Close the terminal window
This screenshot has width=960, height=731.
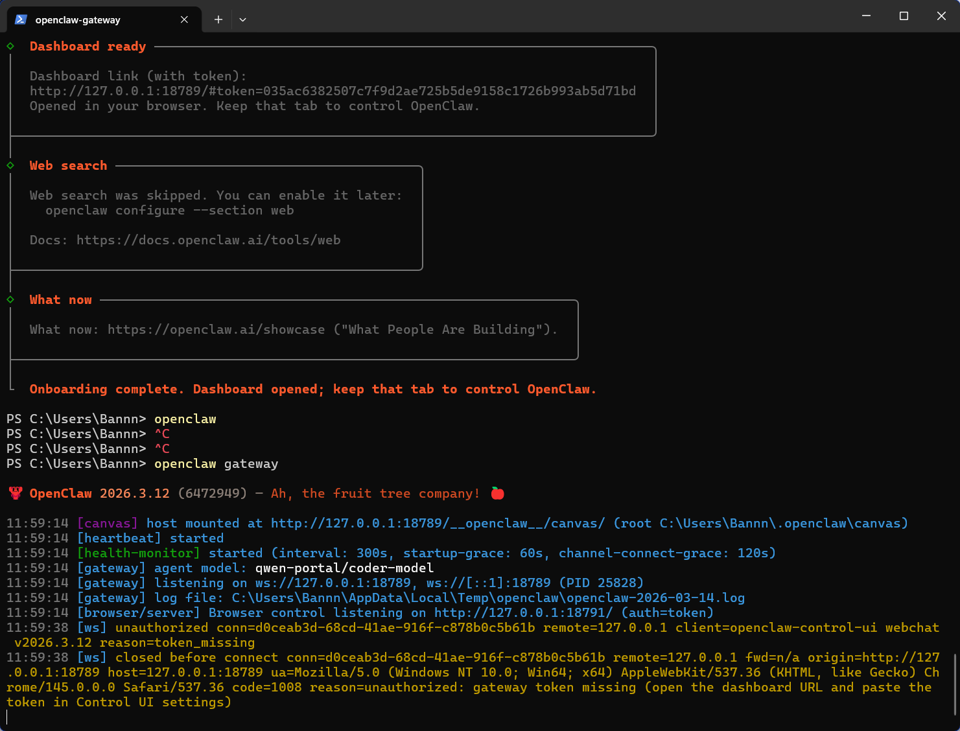(941, 16)
